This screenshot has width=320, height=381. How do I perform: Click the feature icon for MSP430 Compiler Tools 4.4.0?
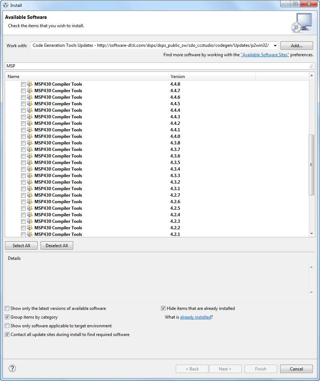pos(30,136)
